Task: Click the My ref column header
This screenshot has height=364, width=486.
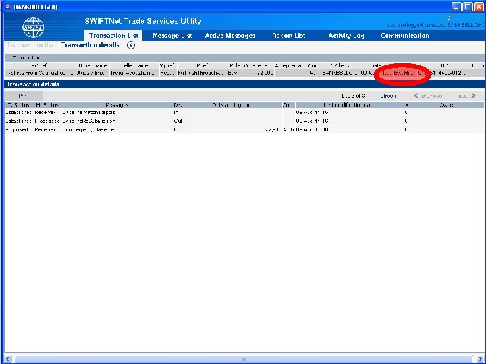Action: (x=167, y=65)
